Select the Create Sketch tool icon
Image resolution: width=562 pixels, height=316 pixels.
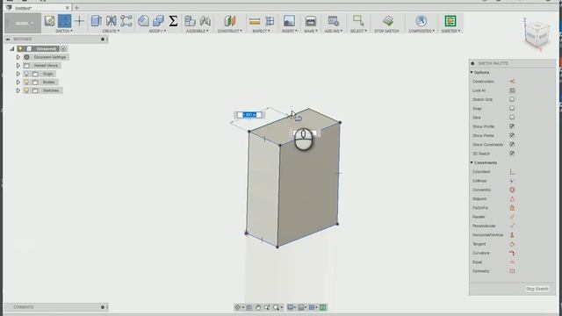tap(49, 21)
